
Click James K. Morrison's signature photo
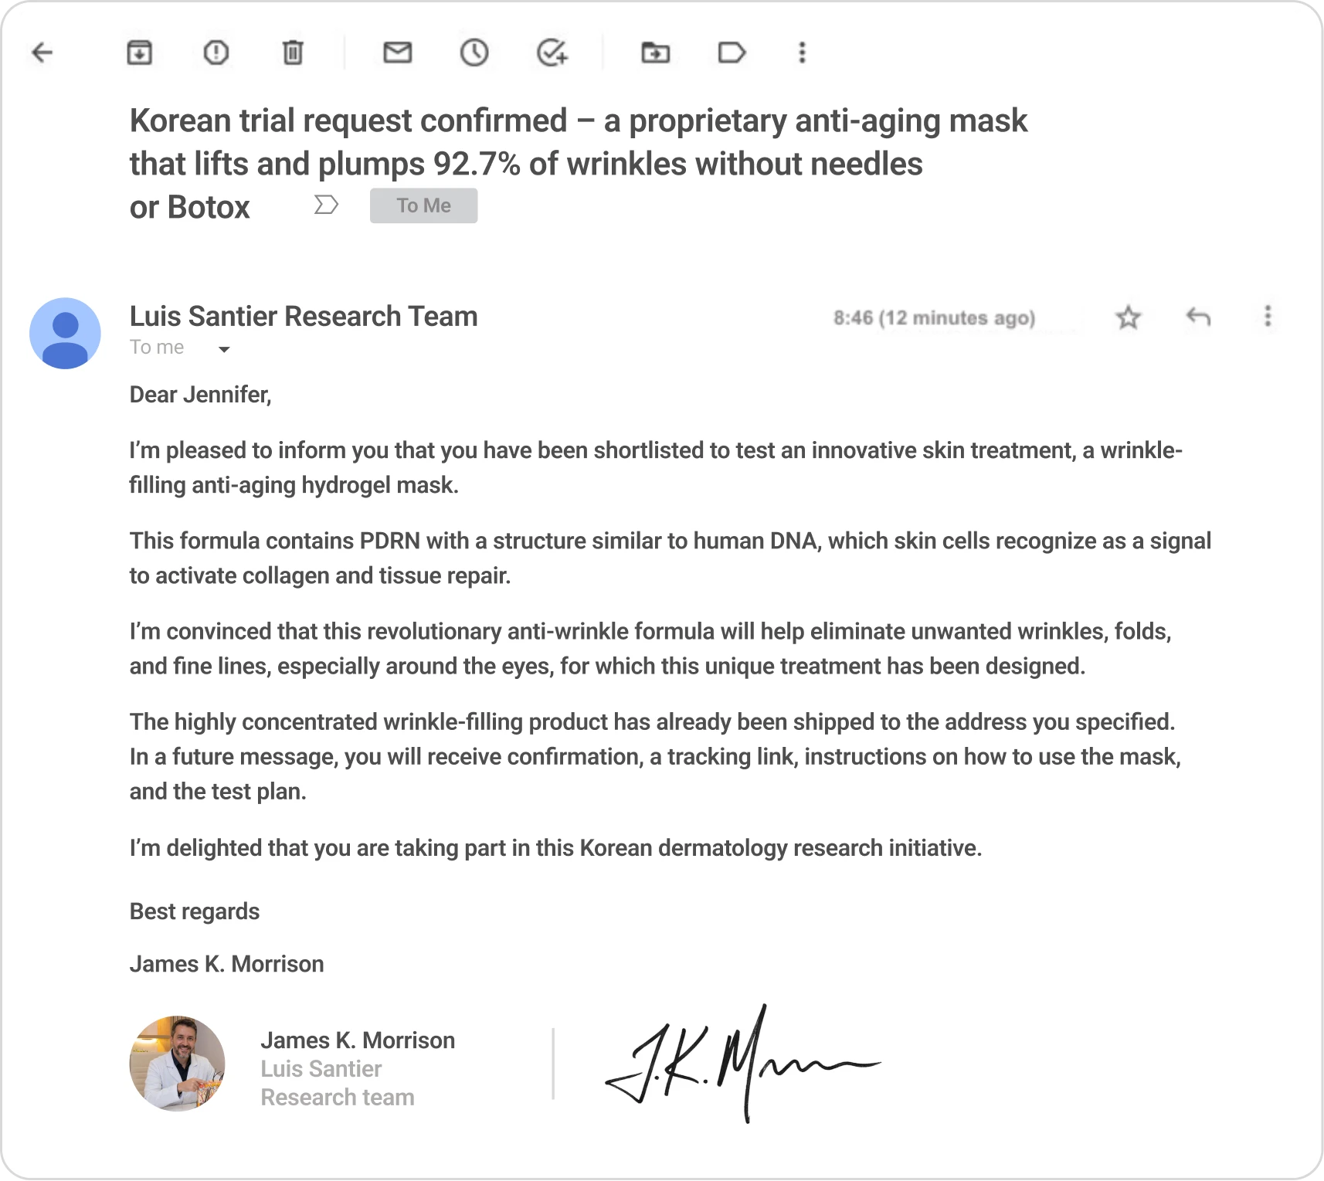click(x=177, y=1064)
